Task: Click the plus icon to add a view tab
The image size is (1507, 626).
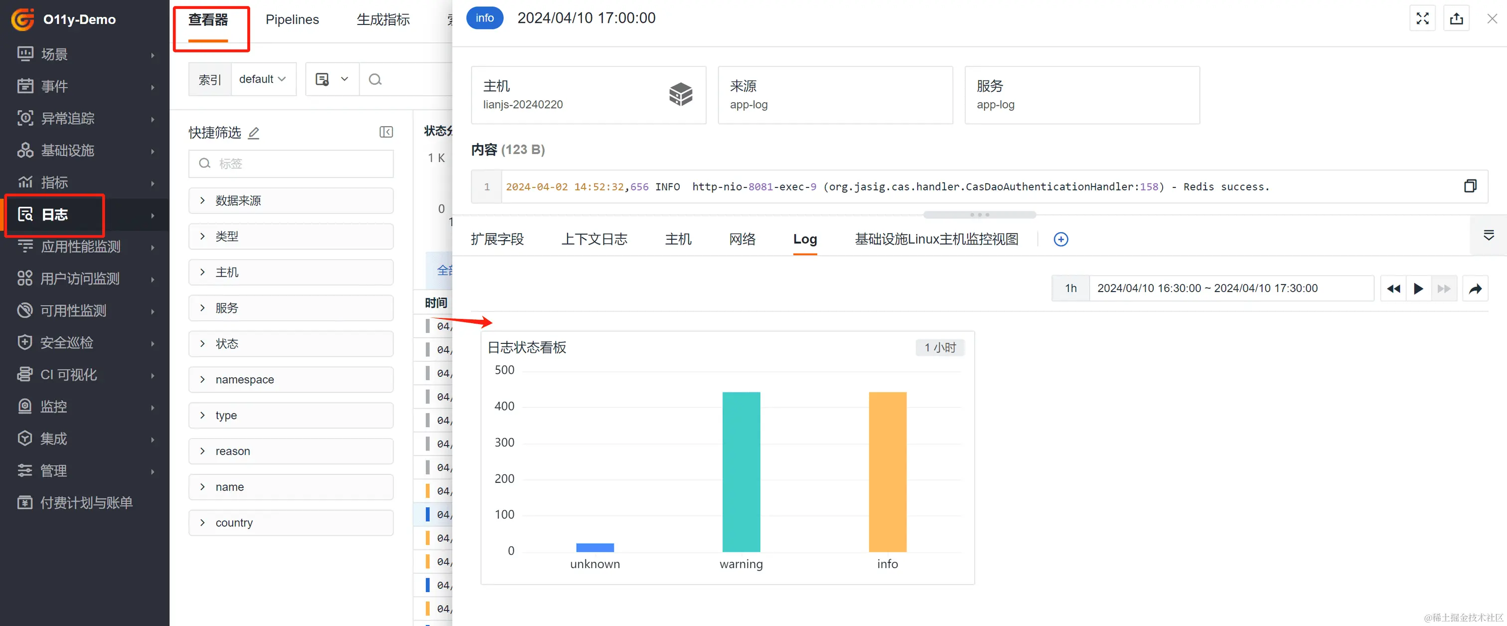Action: 1060,239
